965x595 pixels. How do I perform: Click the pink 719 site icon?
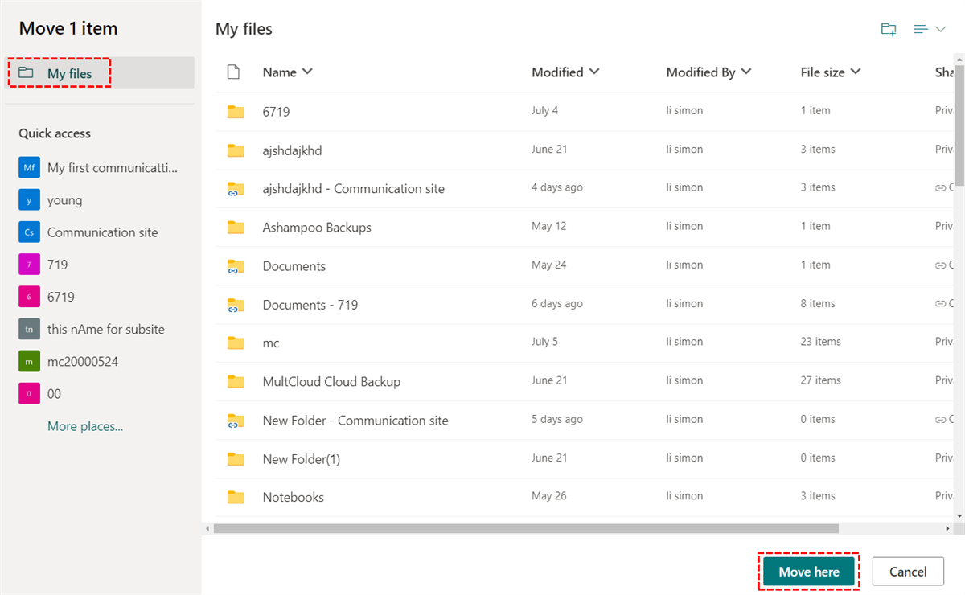point(29,265)
